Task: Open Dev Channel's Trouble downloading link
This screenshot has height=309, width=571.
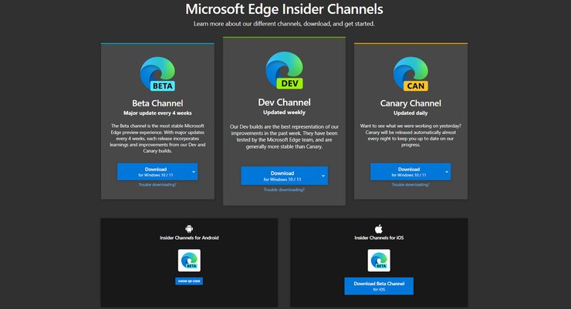Action: [x=284, y=190]
